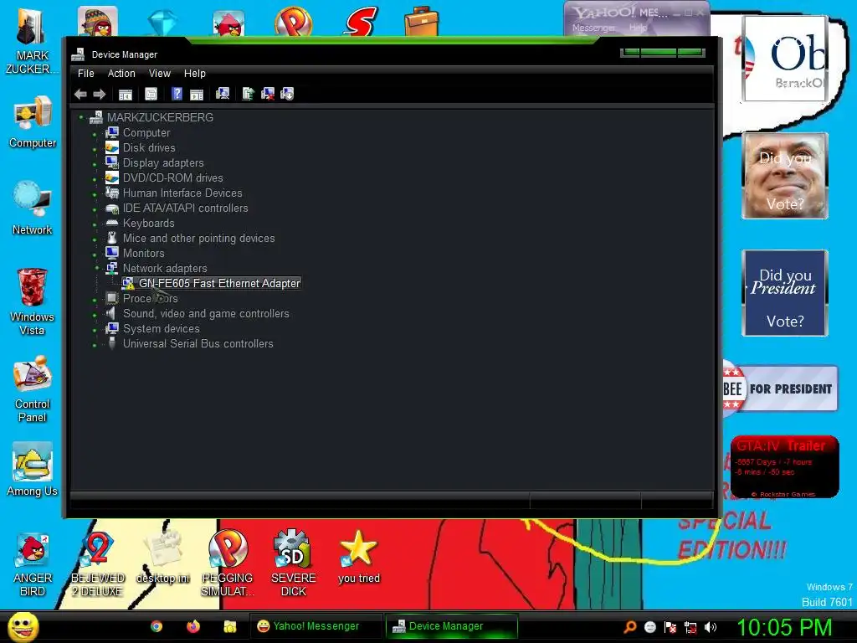Open the View menu
857x643 pixels.
click(x=160, y=74)
